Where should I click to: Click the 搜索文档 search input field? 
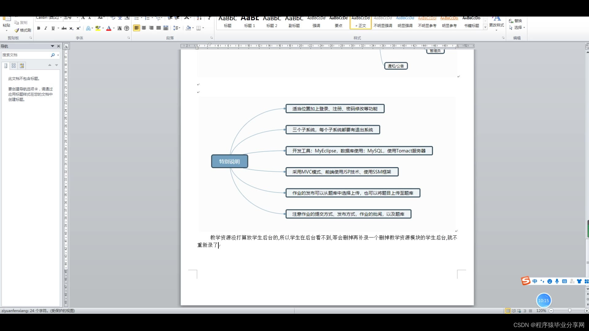pyautogui.click(x=25, y=55)
